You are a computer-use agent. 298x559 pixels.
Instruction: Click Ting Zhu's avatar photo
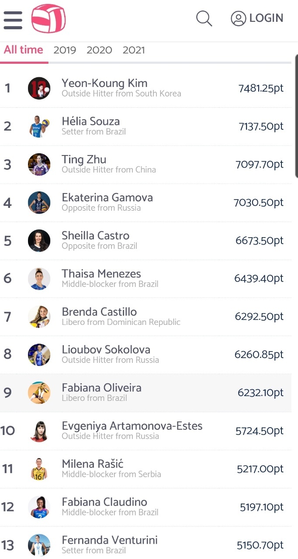(x=39, y=165)
